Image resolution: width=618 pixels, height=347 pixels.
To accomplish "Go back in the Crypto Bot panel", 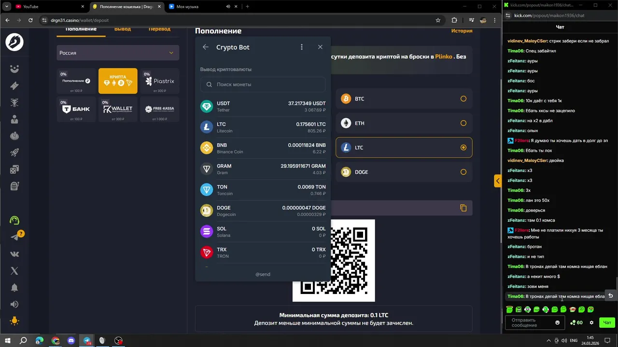I will pos(206,47).
